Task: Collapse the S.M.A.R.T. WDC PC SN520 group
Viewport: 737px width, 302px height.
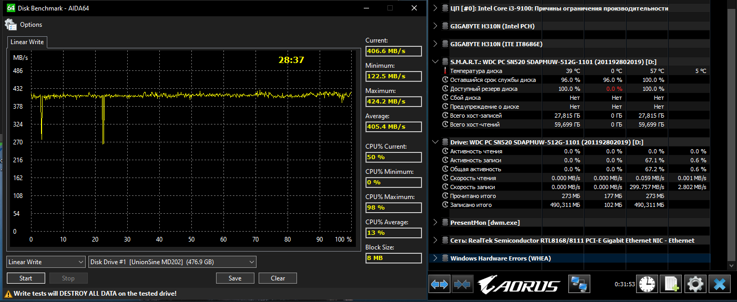Action: tap(435, 62)
